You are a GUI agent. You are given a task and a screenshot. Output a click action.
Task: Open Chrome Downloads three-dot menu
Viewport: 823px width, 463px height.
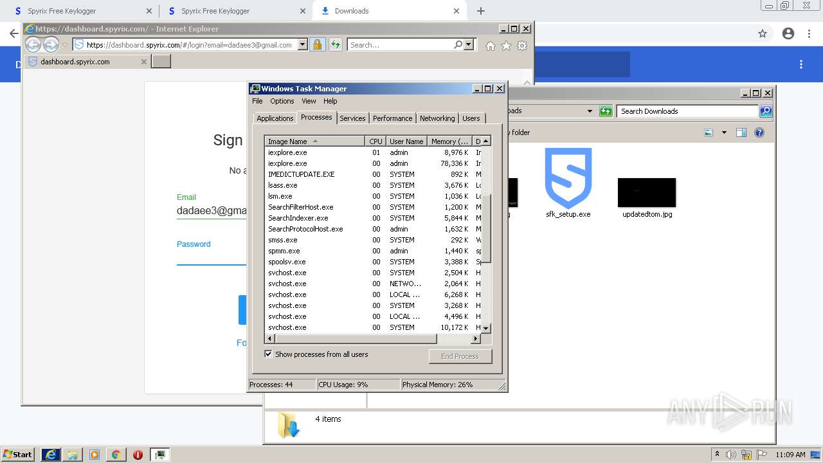(801, 64)
